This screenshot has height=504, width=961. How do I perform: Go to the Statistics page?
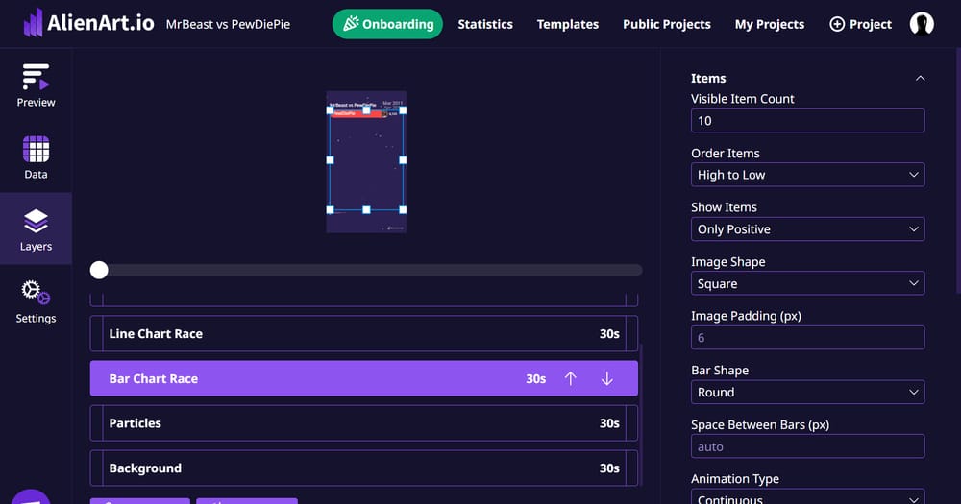(484, 24)
